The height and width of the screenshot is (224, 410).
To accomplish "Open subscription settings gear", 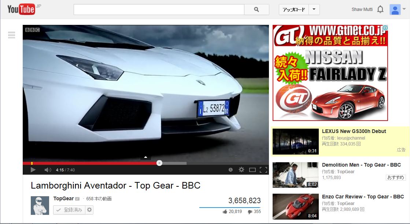I will (89, 210).
